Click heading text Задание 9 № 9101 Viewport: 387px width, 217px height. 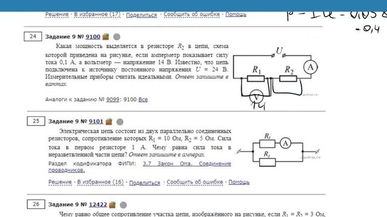(76, 121)
